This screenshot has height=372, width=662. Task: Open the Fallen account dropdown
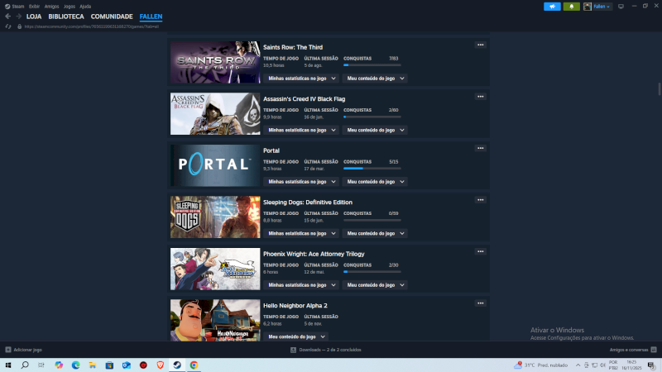click(x=602, y=7)
